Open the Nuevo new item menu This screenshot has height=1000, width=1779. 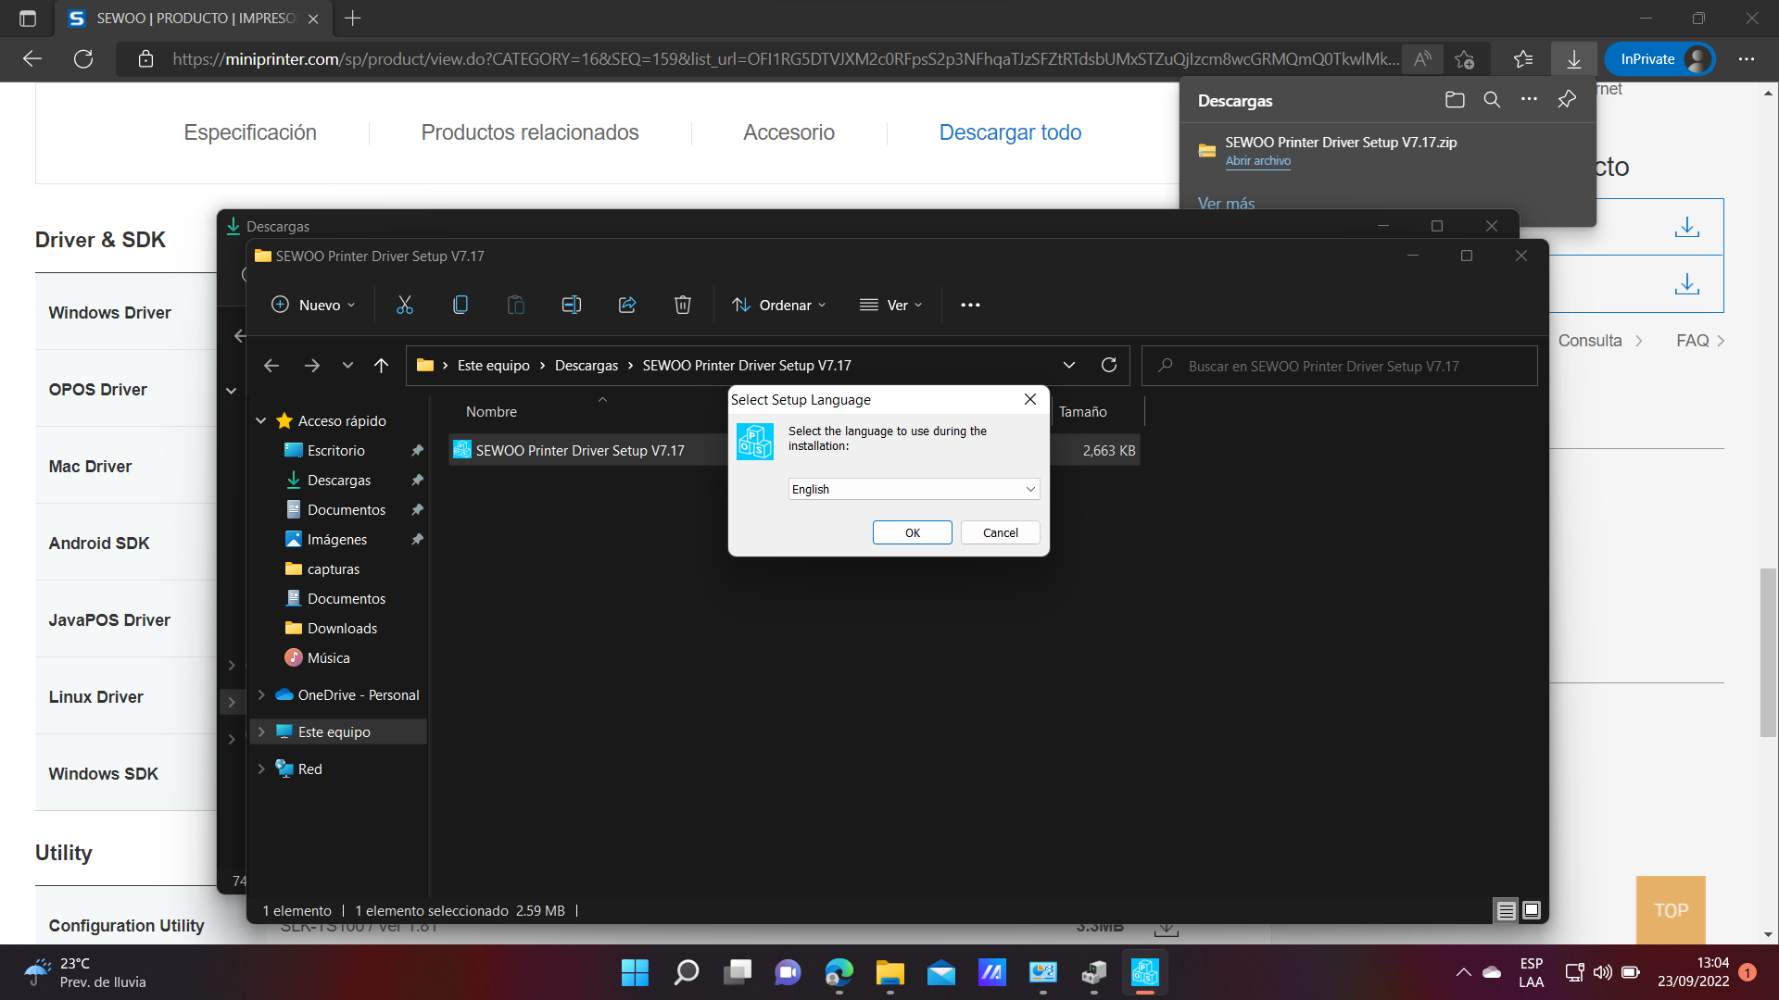click(313, 305)
